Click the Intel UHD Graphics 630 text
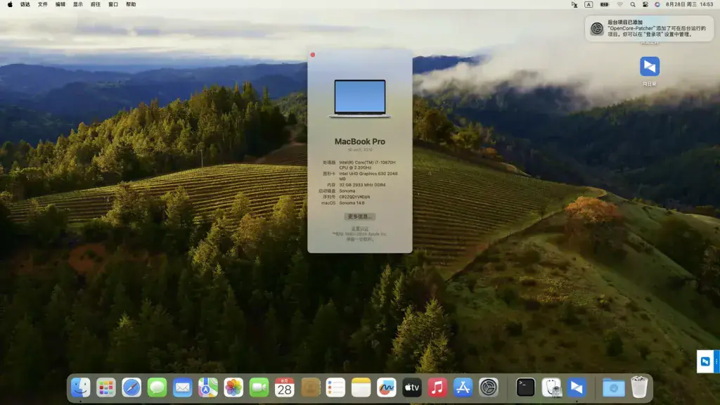The image size is (720, 405). click(368, 176)
